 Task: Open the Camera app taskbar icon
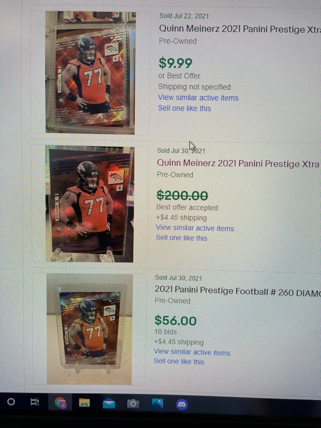(x=133, y=403)
